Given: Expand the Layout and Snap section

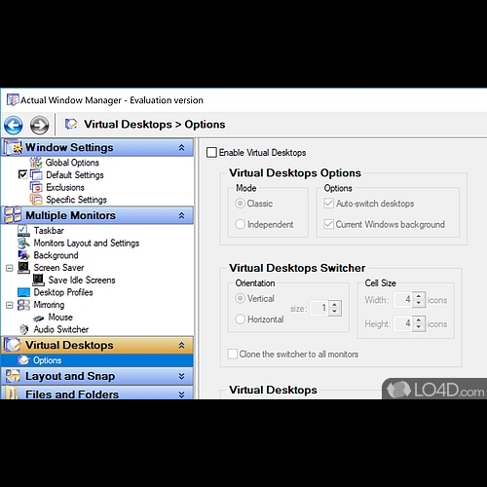Looking at the screenshot, I should coord(181,376).
